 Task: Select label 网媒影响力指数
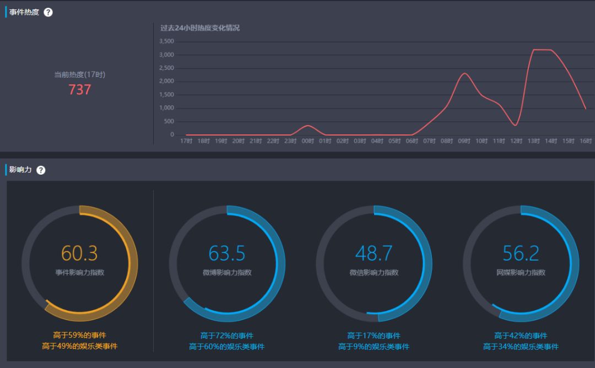[521, 272]
